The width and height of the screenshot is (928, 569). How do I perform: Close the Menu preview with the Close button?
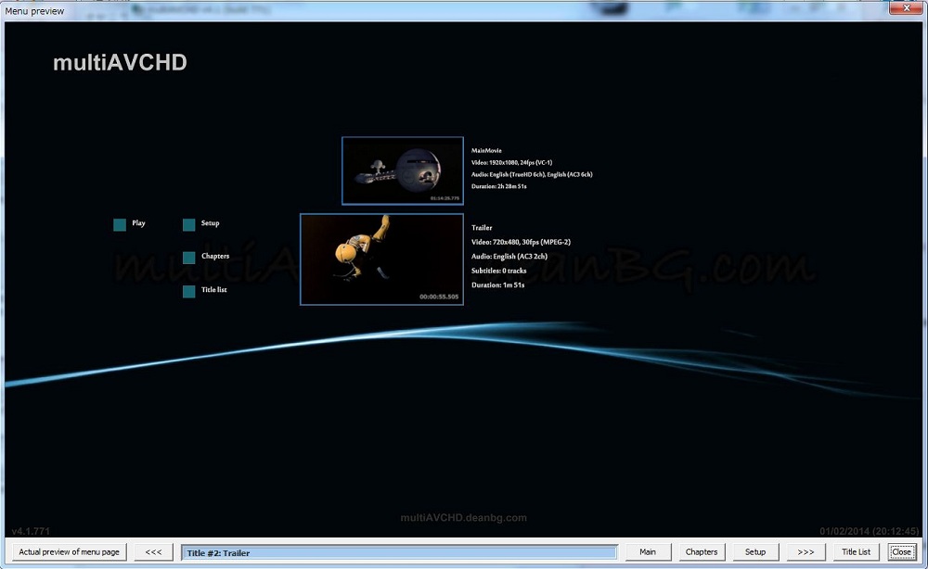(x=901, y=552)
